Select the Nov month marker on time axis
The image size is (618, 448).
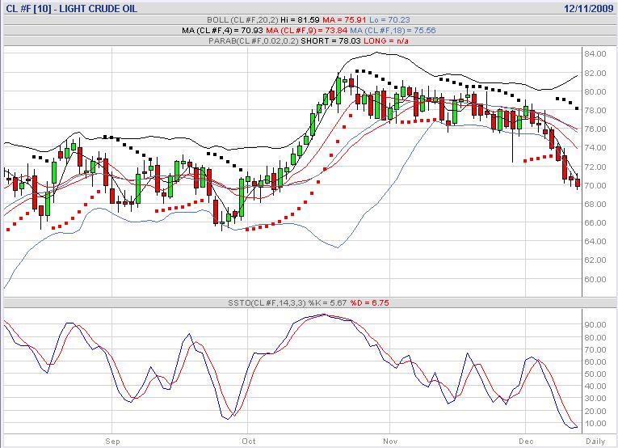[x=389, y=442]
